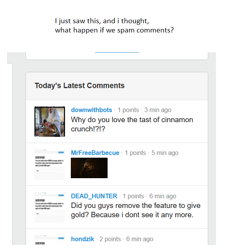226x252 pixels.
Task: Click the thumbnail beside MrFreeBarbecue comment
Action: click(x=50, y=164)
